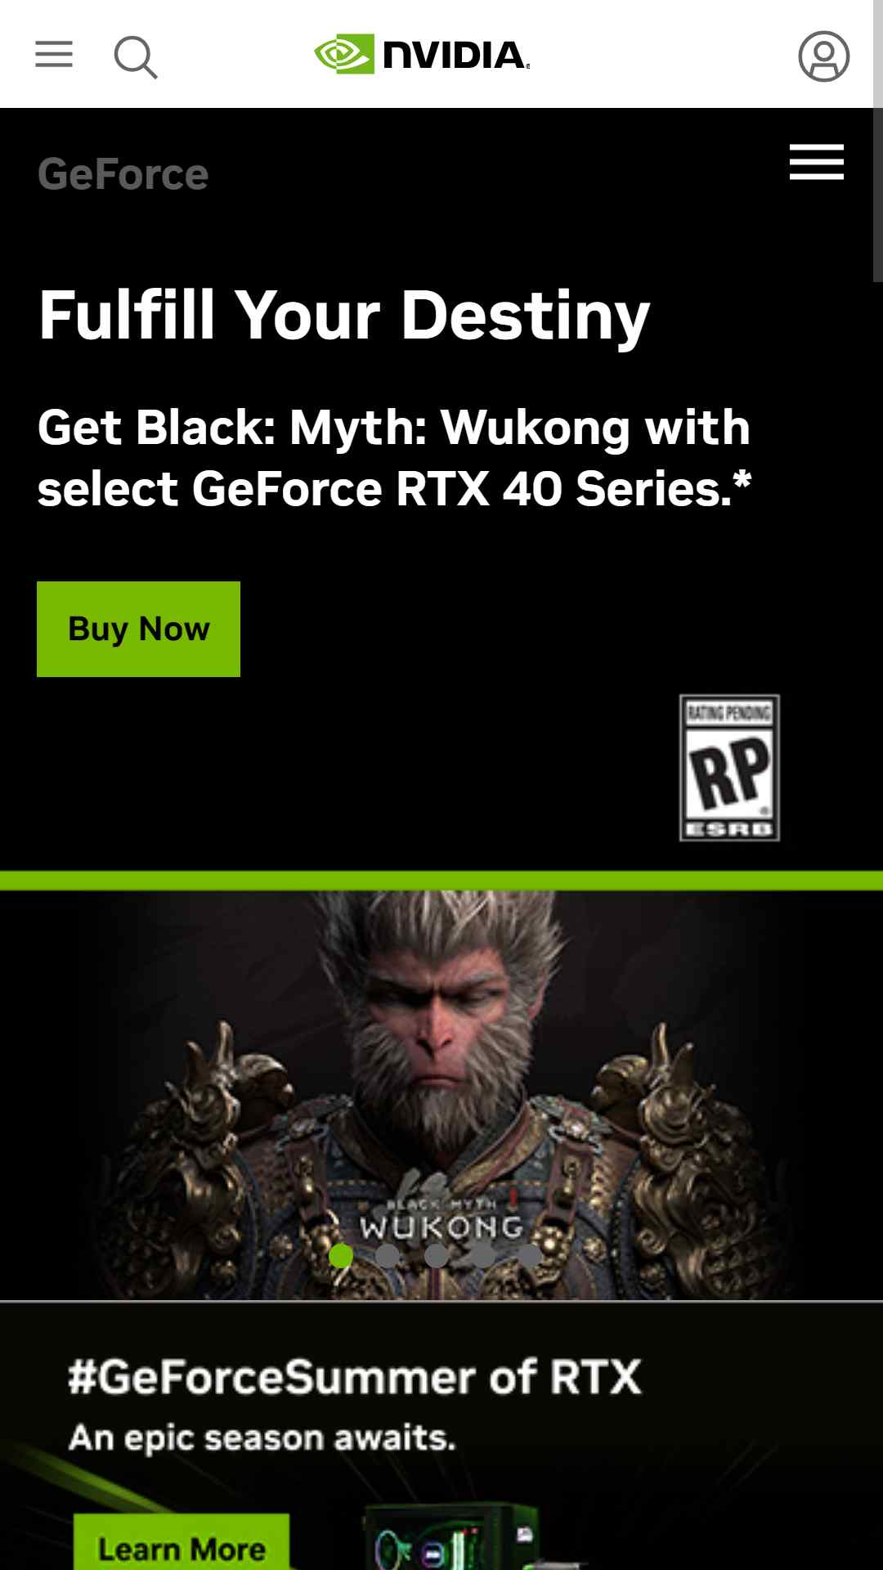The height and width of the screenshot is (1570, 883).
Task: Expand the GeForce section menu icon
Action: pos(816,162)
